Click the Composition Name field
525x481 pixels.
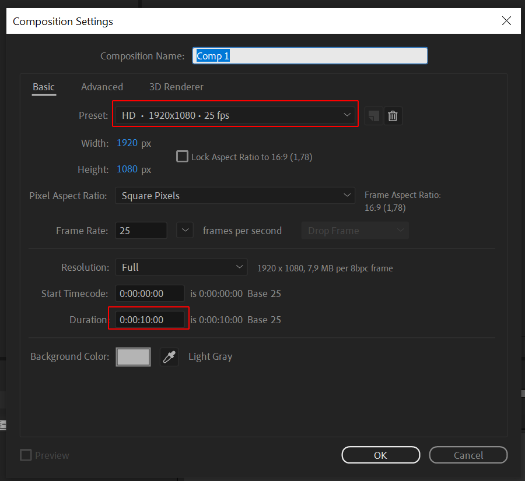pos(310,56)
